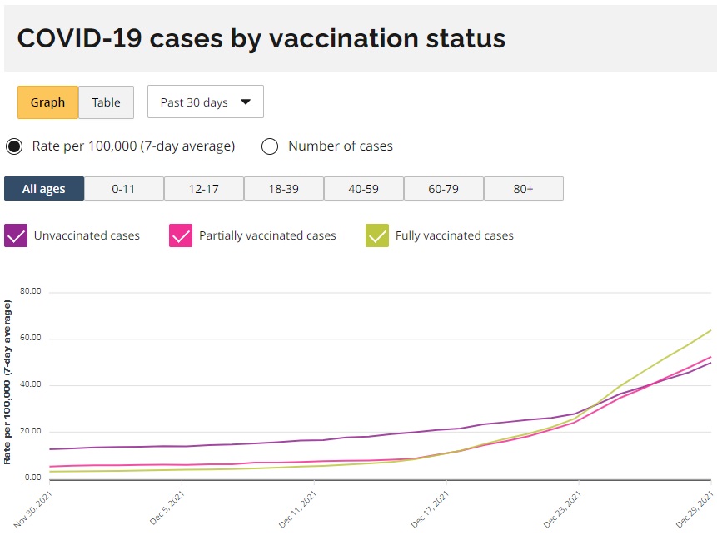Uncheck Fully vaccinated cases green checkbox

pos(377,235)
